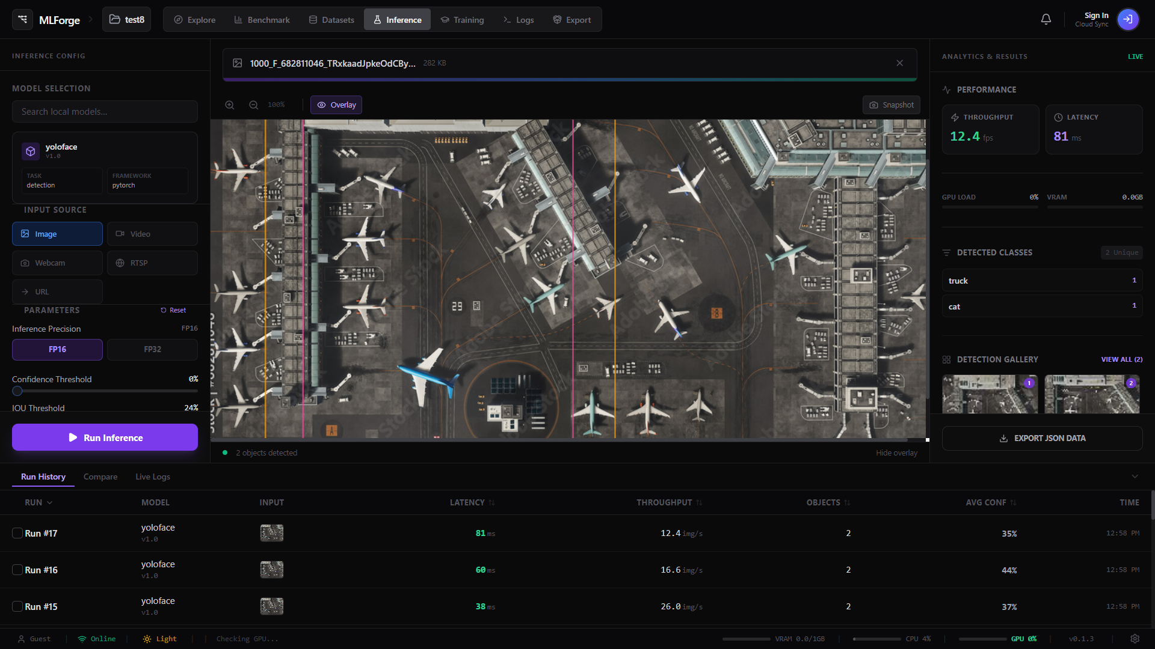Image resolution: width=1155 pixels, height=649 pixels.
Task: Check the Run #17 checkbox
Action: tap(17, 533)
